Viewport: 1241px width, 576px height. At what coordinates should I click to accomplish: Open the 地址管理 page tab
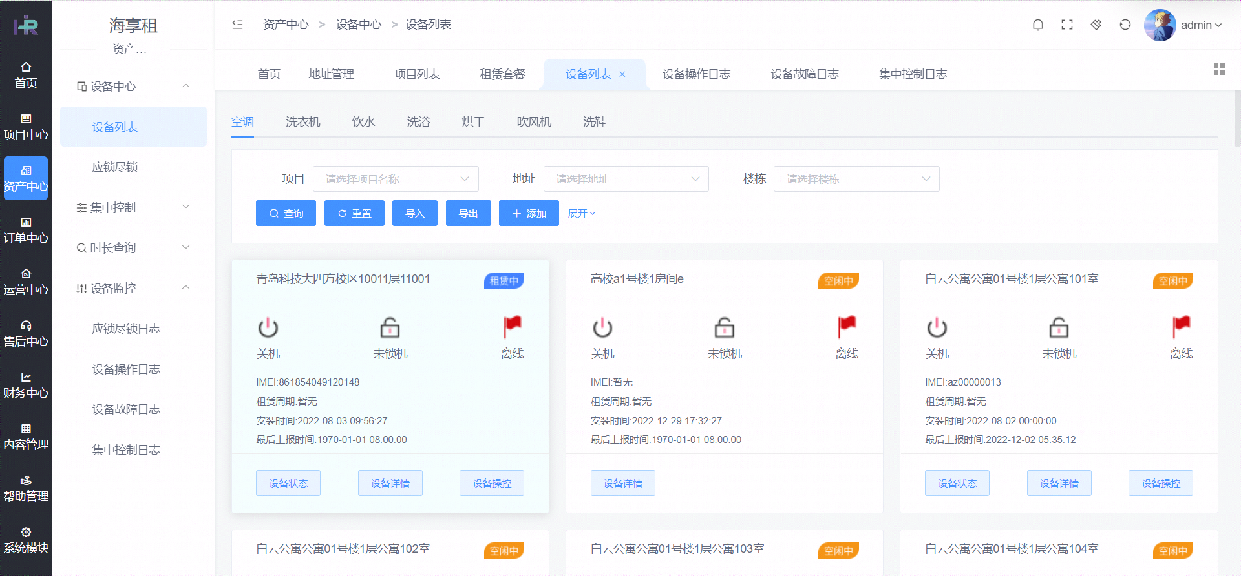pos(331,74)
